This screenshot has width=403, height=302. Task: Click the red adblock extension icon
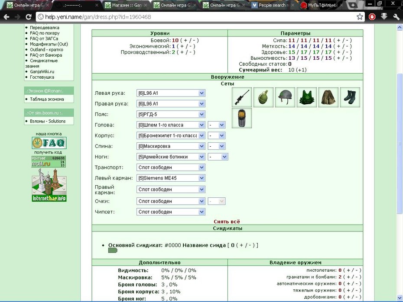click(x=372, y=17)
